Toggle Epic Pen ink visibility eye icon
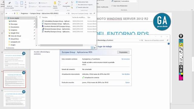The height and width of the screenshot is (109, 194). point(181,41)
